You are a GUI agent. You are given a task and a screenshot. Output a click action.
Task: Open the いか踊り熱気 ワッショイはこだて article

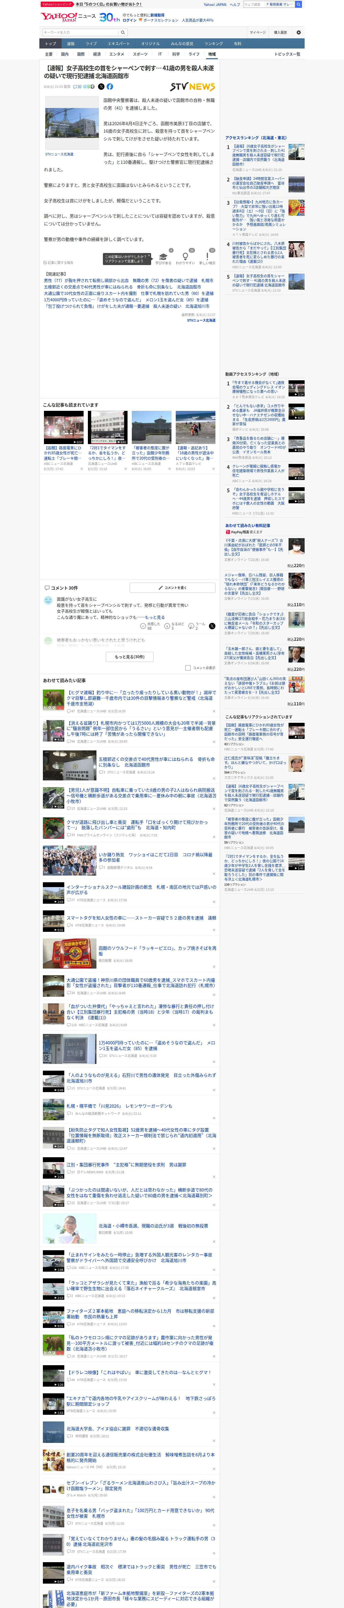(x=155, y=857)
